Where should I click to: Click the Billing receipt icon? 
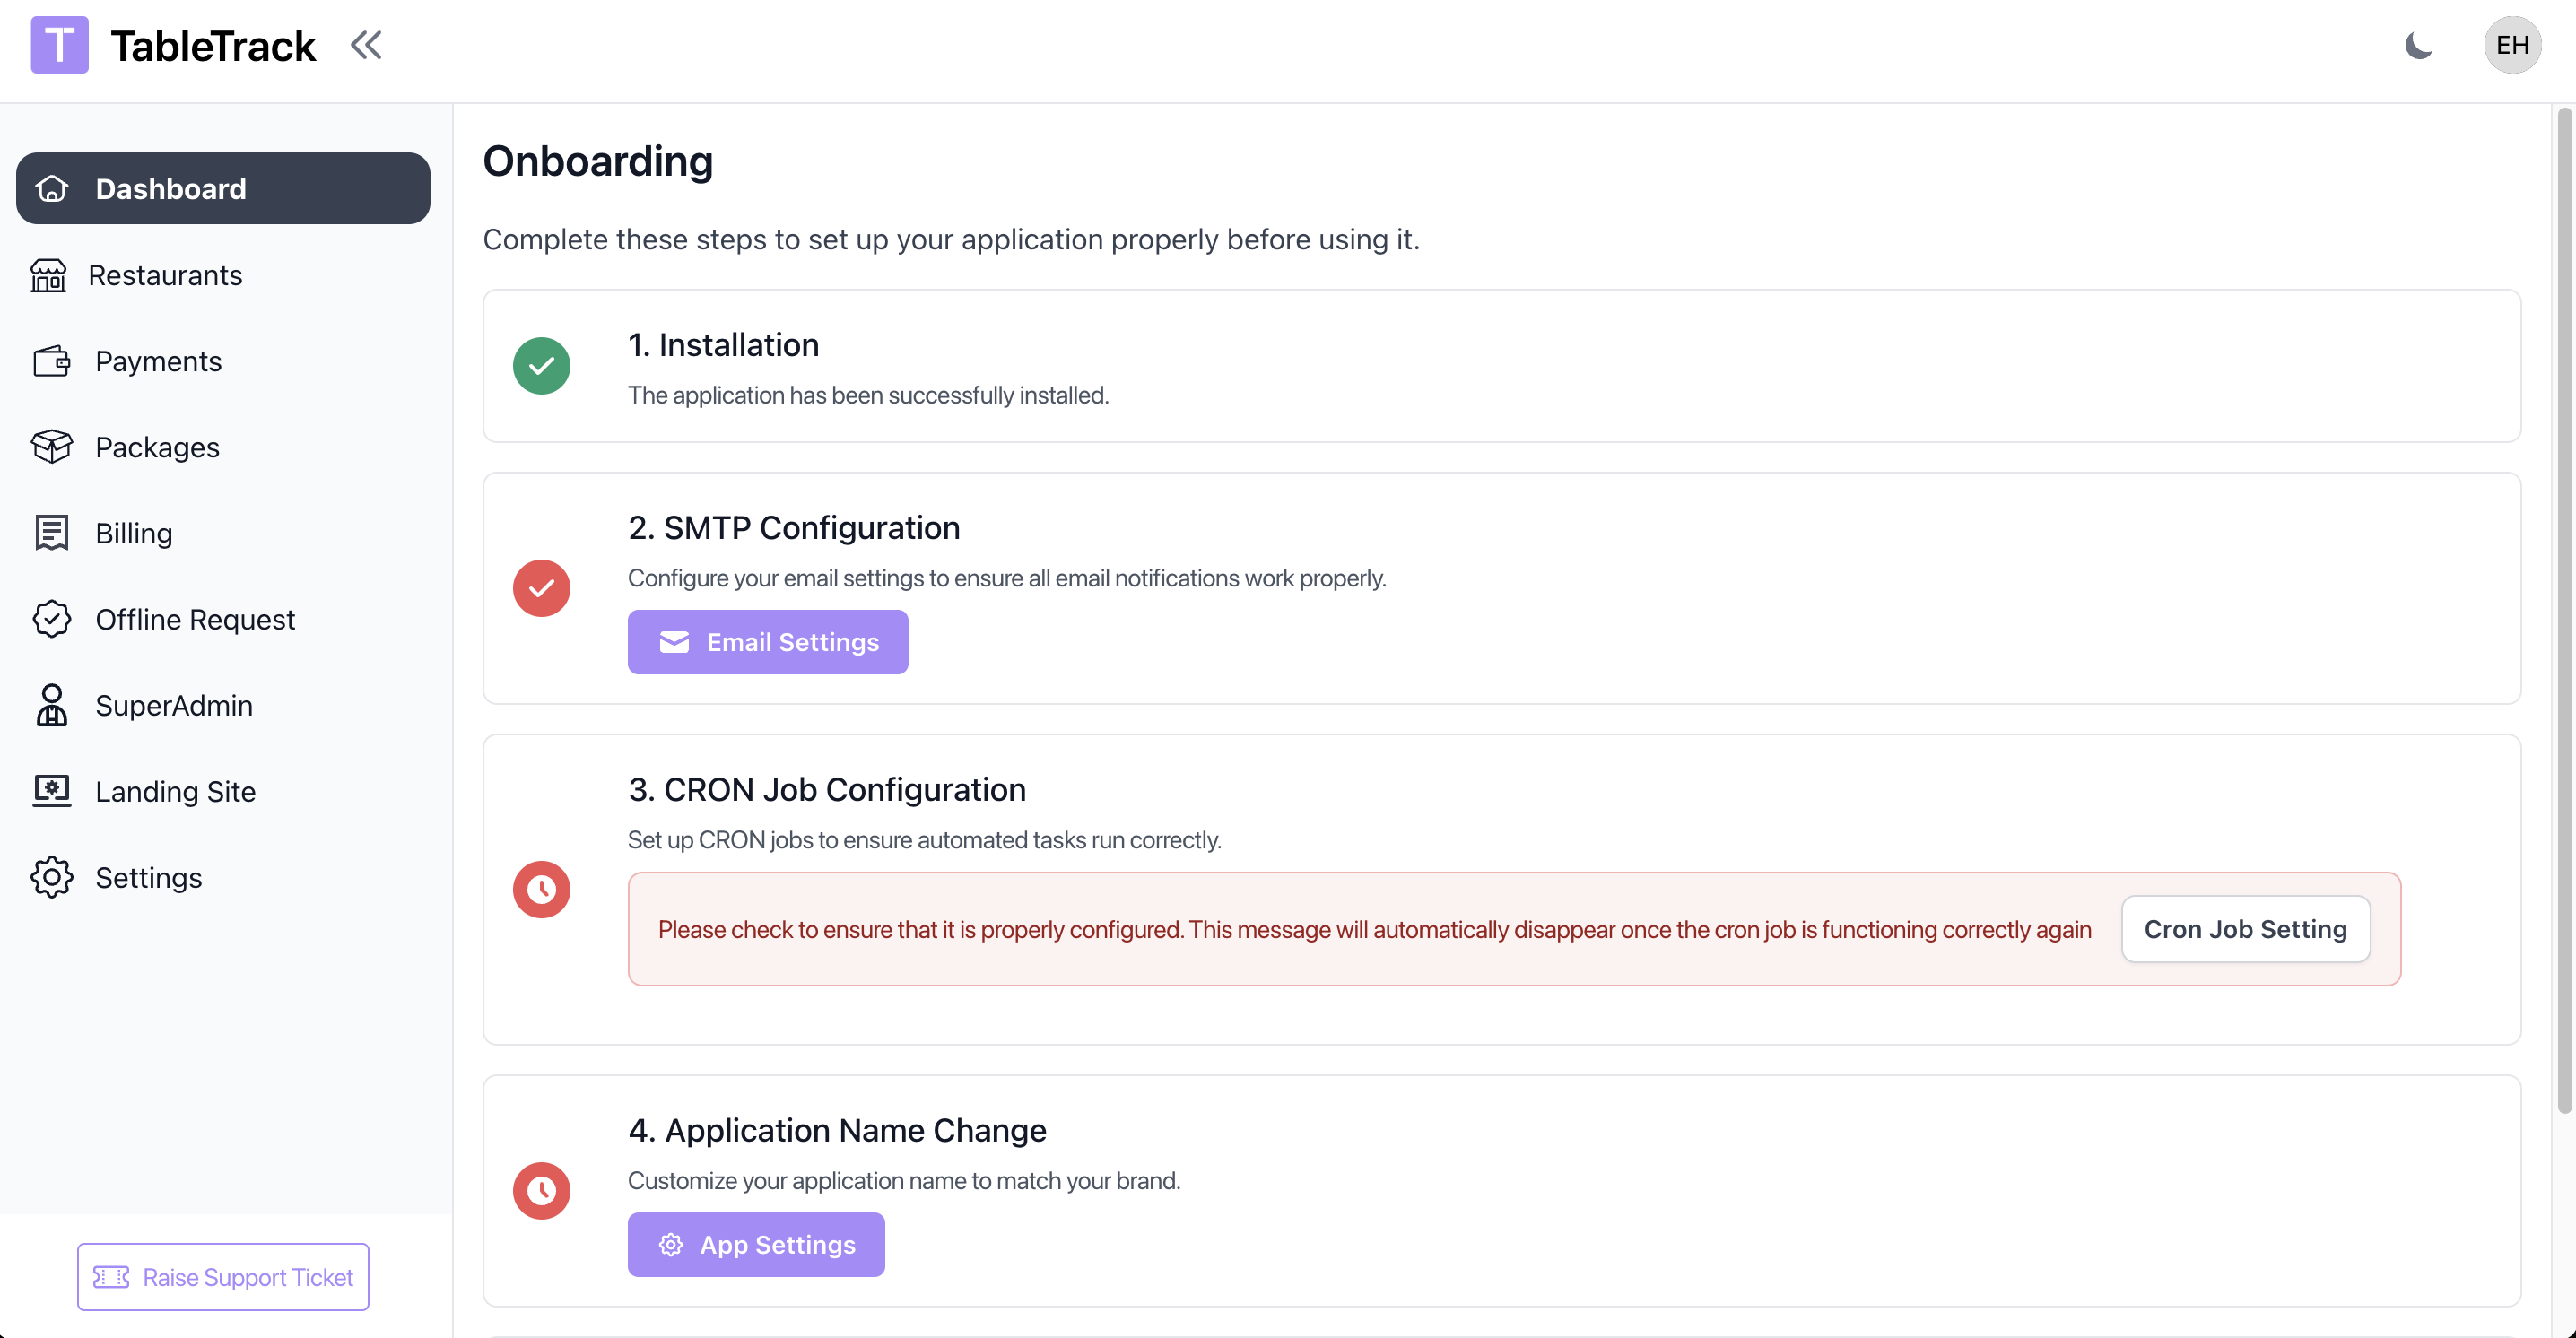tap(51, 533)
